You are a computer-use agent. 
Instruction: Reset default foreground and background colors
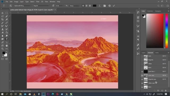click(3, 56)
